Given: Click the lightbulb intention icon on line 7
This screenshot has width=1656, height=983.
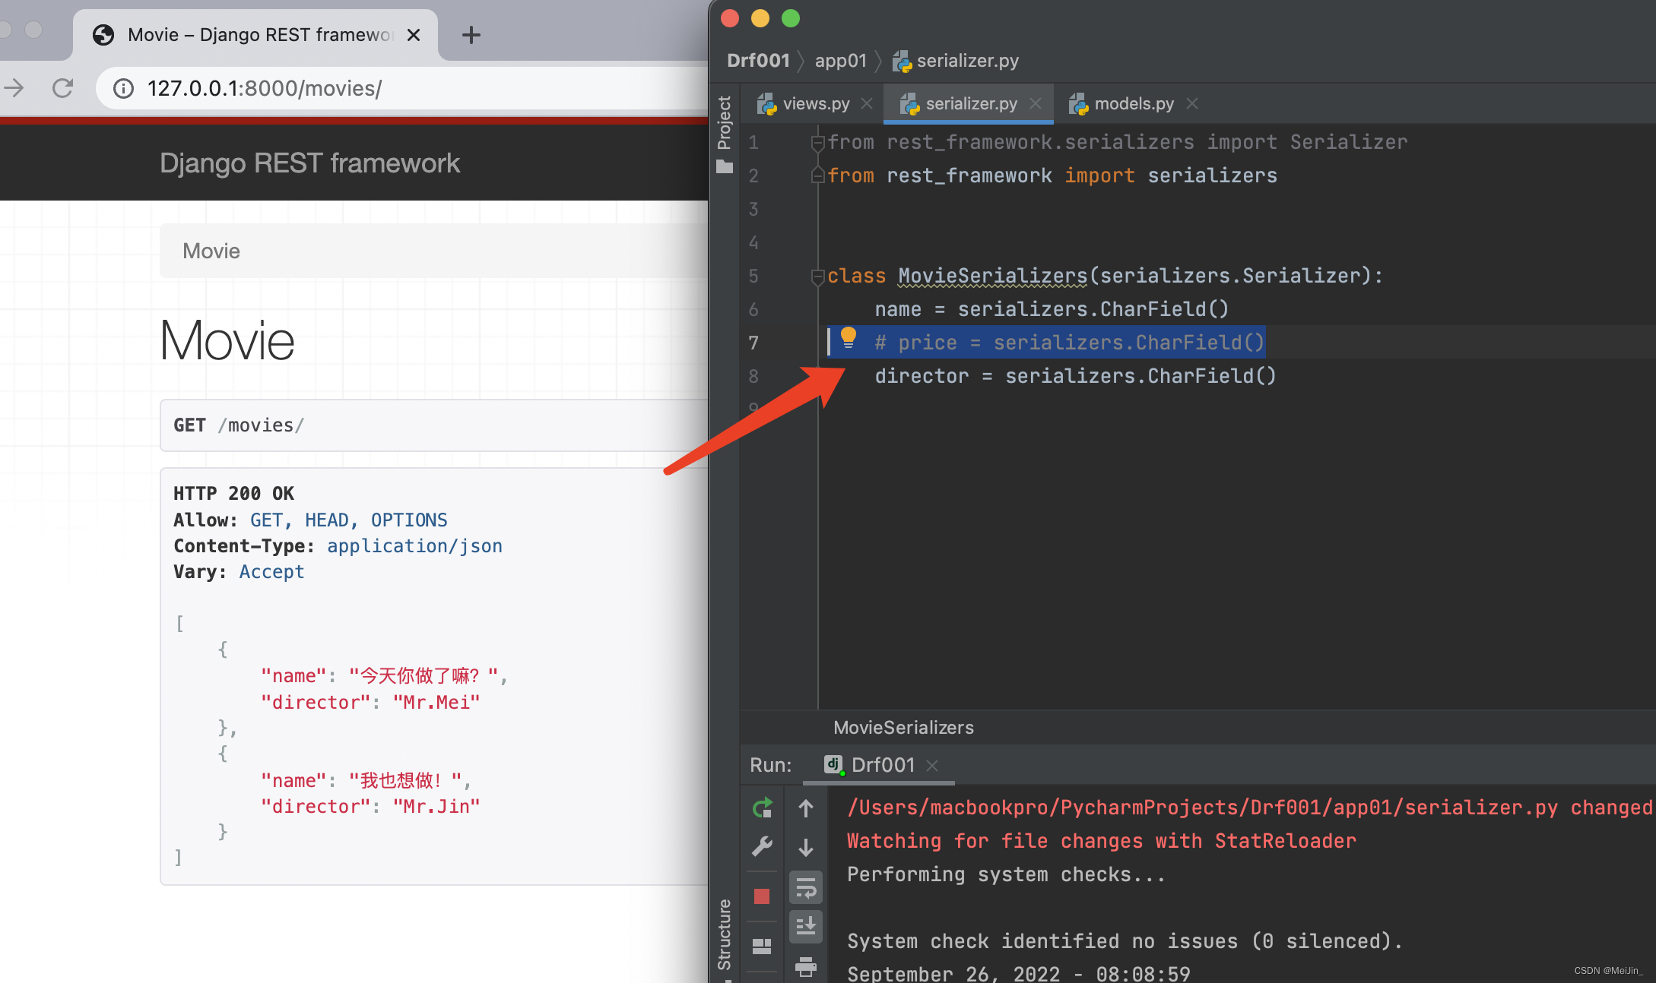Looking at the screenshot, I should point(849,337).
